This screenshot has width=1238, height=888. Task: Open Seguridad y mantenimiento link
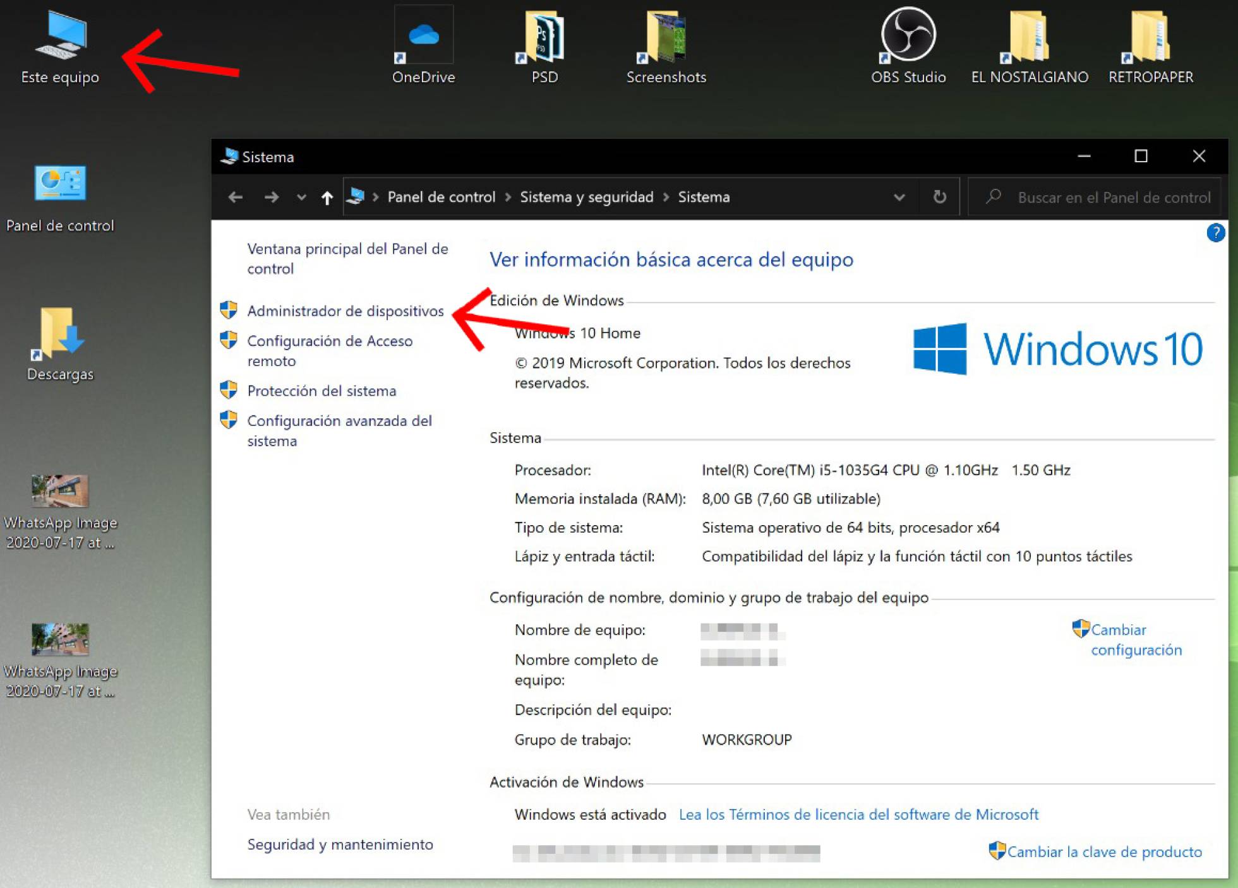pos(340,844)
